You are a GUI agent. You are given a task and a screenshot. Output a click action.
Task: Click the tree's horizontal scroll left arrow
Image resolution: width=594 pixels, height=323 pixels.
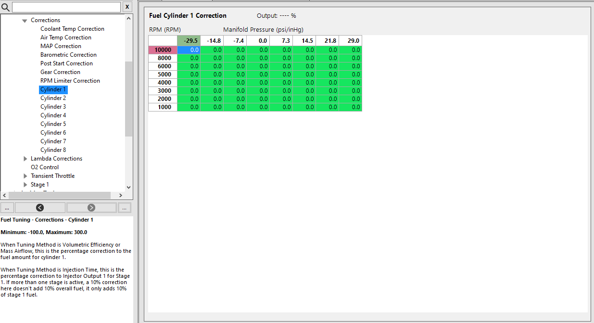(4, 196)
